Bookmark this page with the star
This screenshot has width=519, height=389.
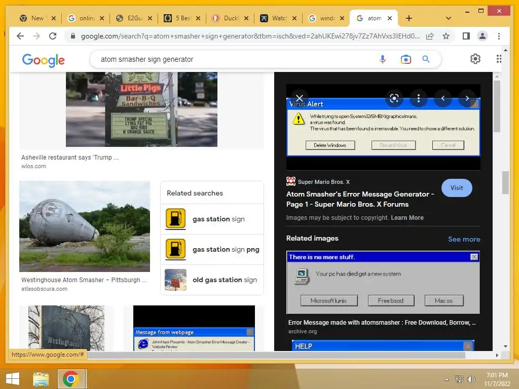pos(446,36)
